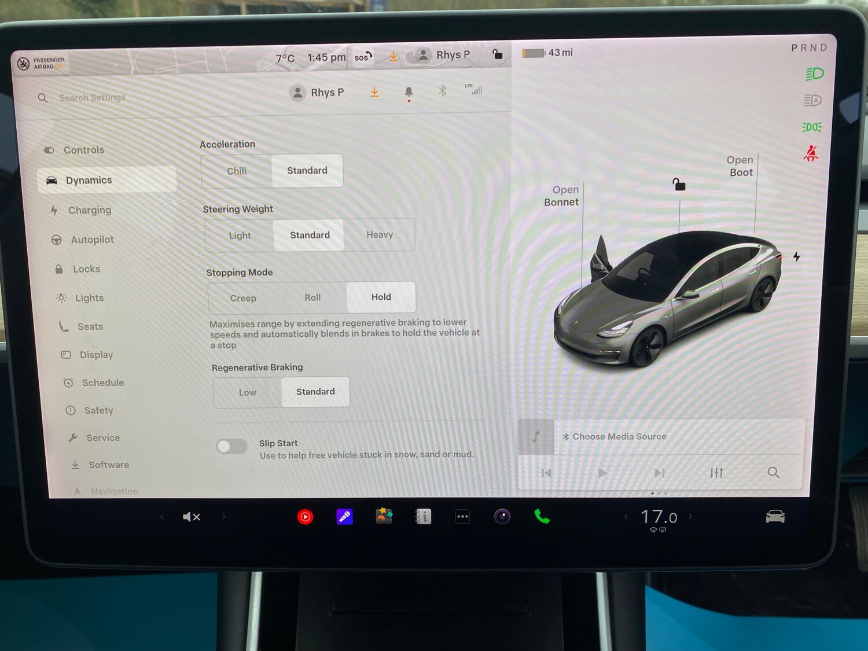The image size is (868, 651).
Task: Tap the driver profile Rhys P
Action: pos(317,92)
